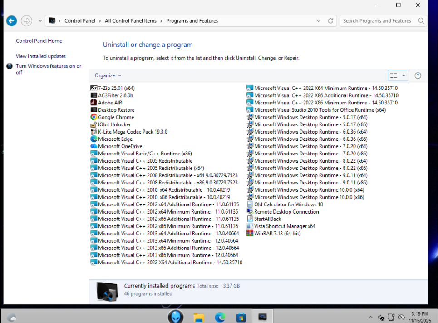Image resolution: width=438 pixels, height=323 pixels.
Task: Click the Control Panel breadcrumb
Action: (79, 21)
